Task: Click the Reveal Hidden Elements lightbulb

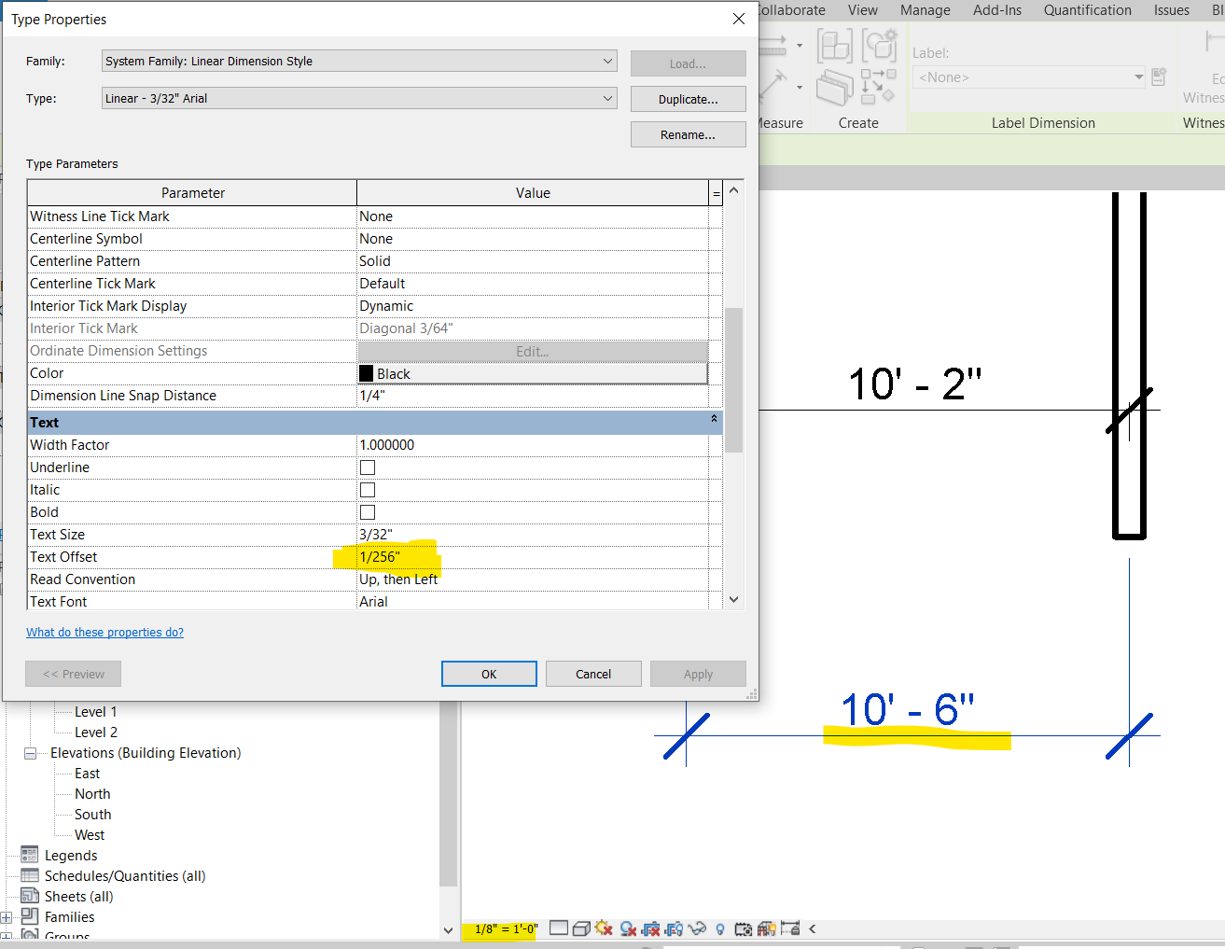Action: (720, 928)
